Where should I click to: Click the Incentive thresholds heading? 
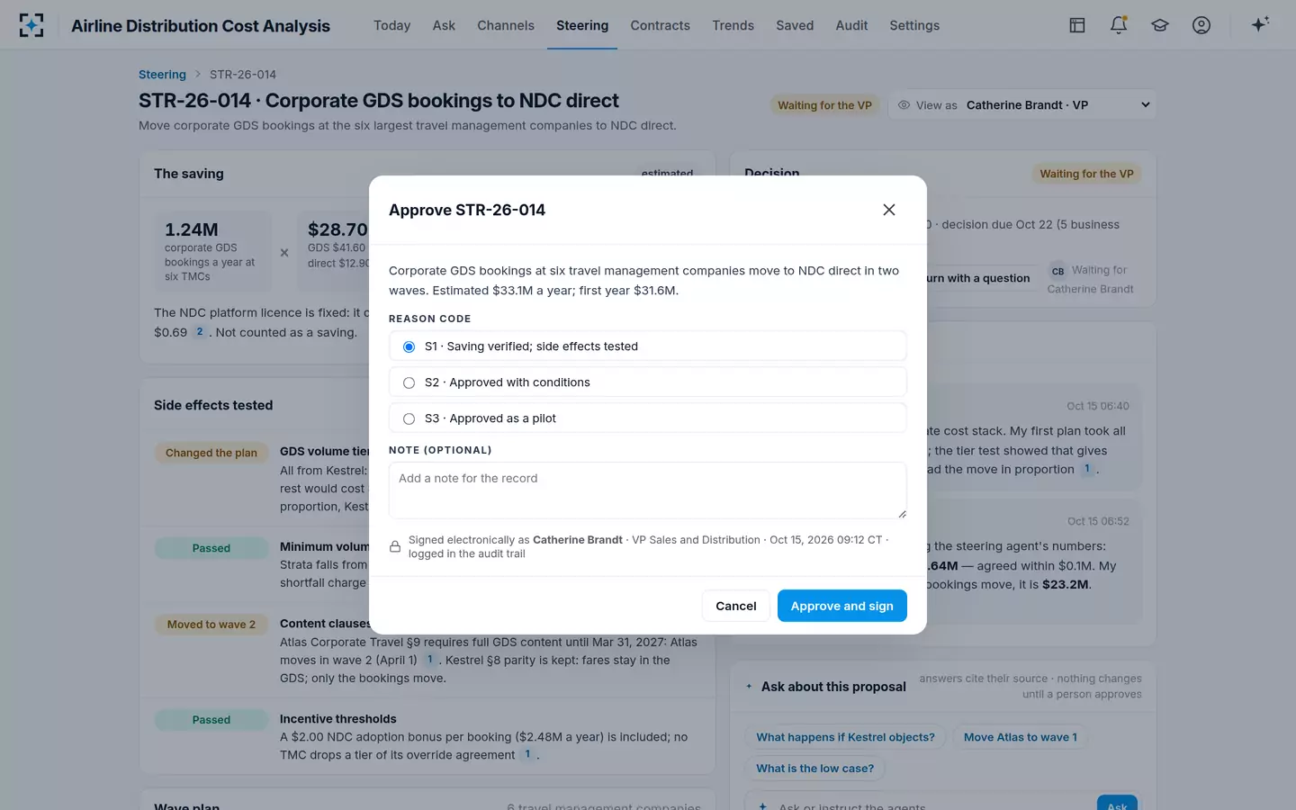[338, 719]
